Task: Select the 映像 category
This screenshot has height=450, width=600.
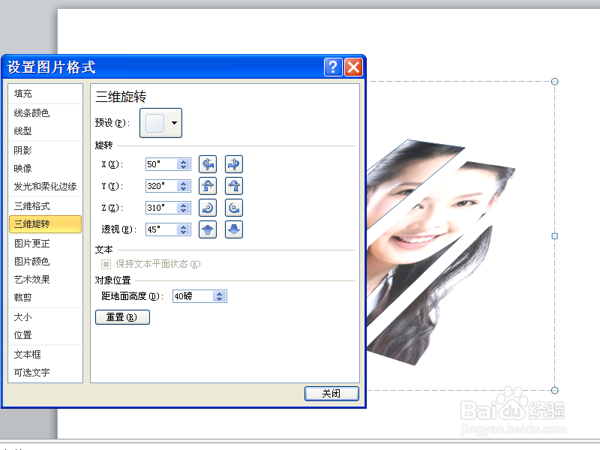Action: point(45,168)
